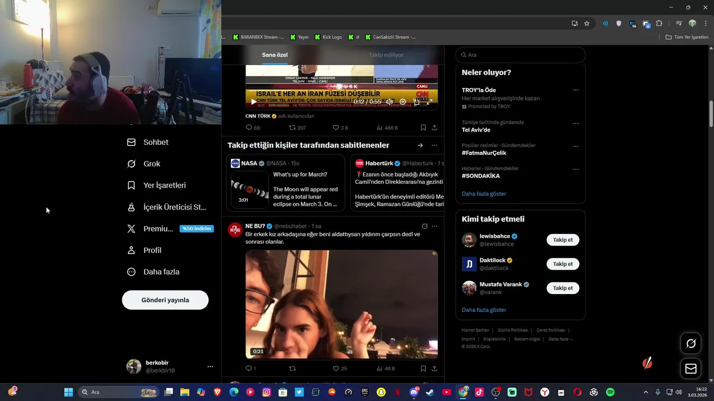Follow lewisbahce with Takip et
The height and width of the screenshot is (401, 714).
(563, 240)
